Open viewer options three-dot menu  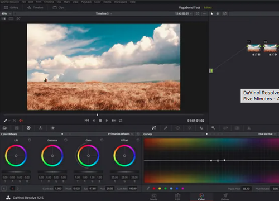(x=205, y=13)
